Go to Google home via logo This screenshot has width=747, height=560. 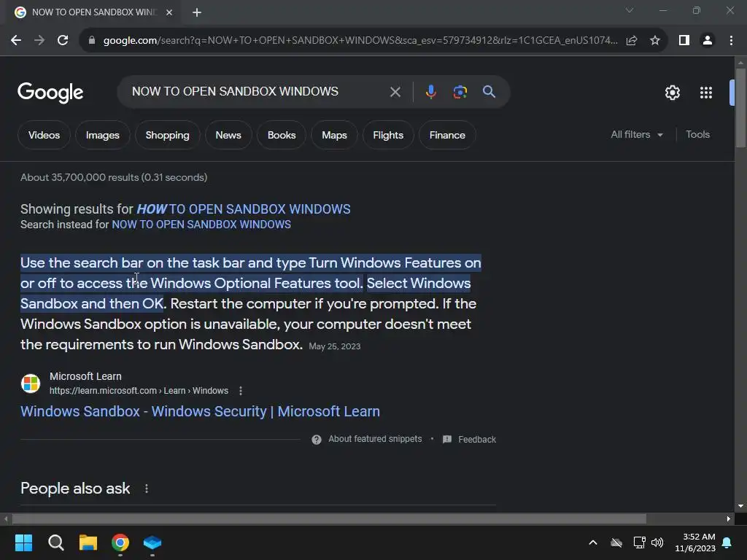[50, 93]
